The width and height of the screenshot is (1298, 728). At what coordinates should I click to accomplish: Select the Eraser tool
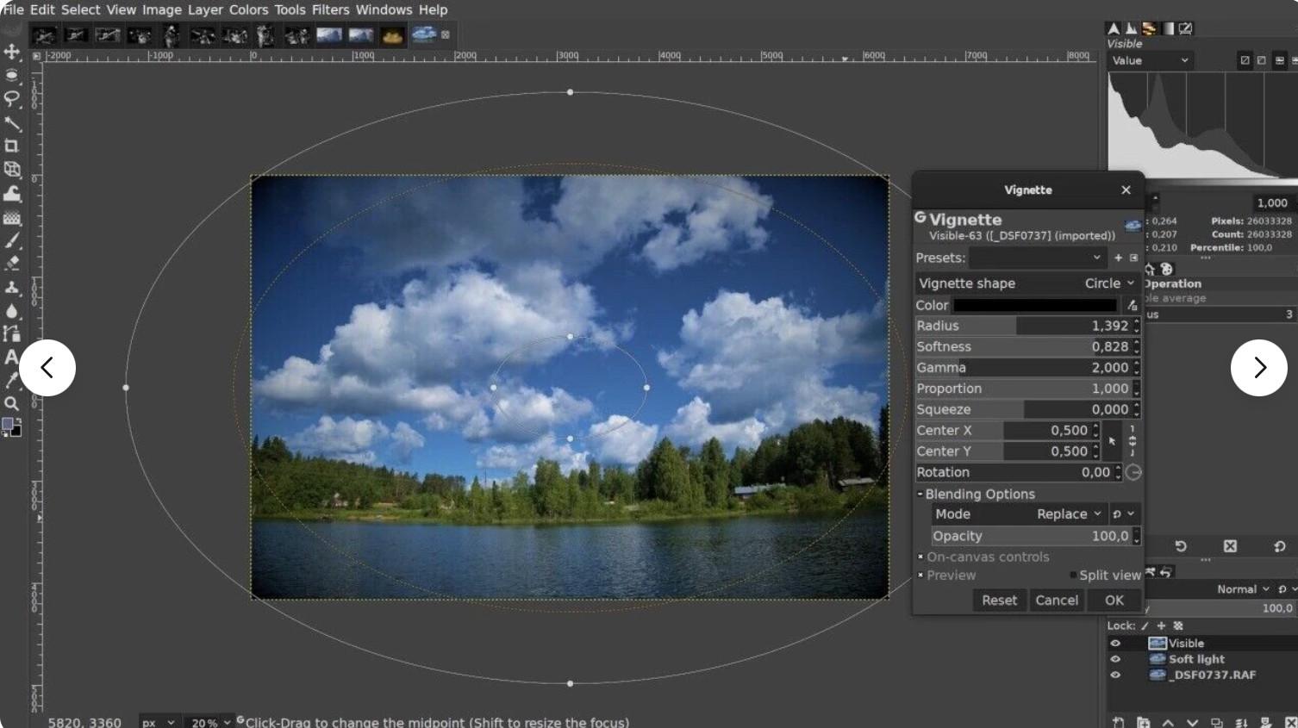pos(12,264)
